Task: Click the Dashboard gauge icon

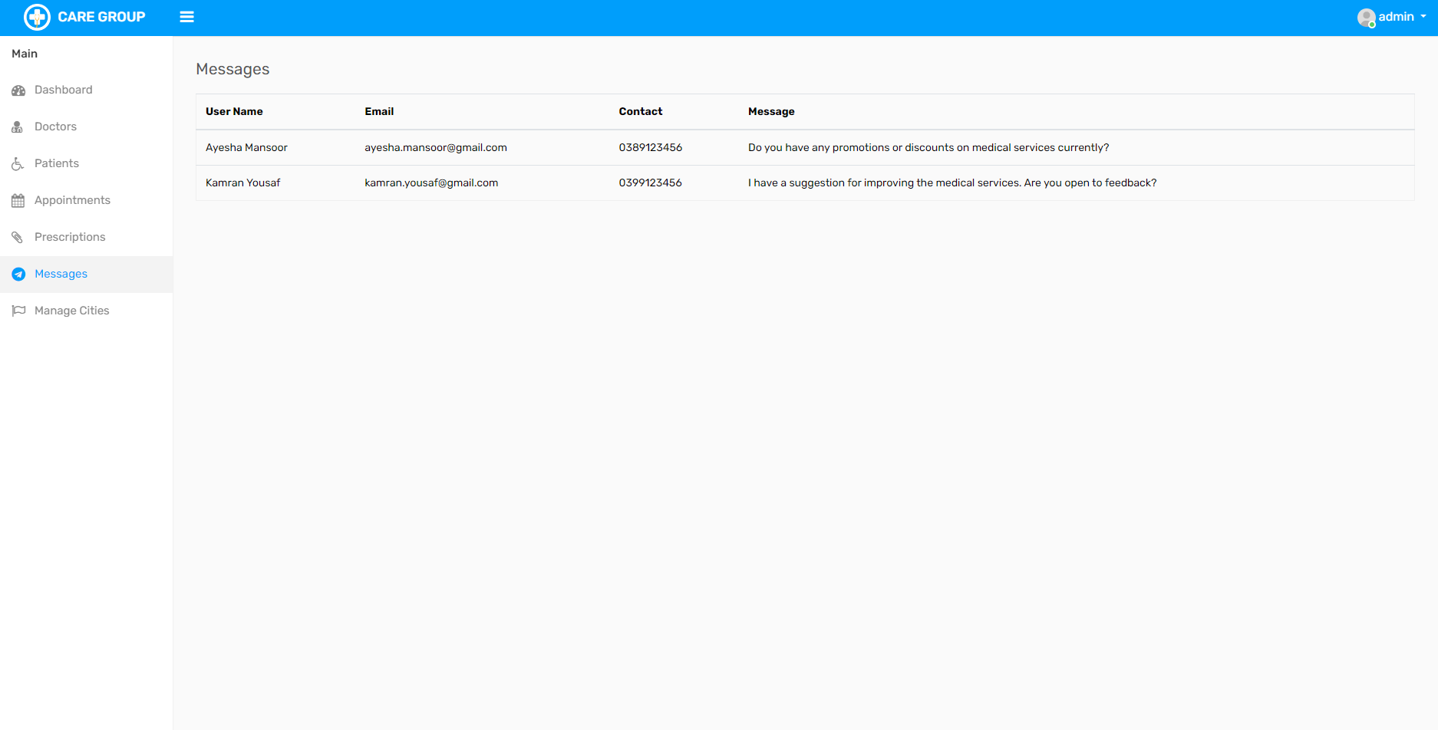Action: (x=18, y=90)
